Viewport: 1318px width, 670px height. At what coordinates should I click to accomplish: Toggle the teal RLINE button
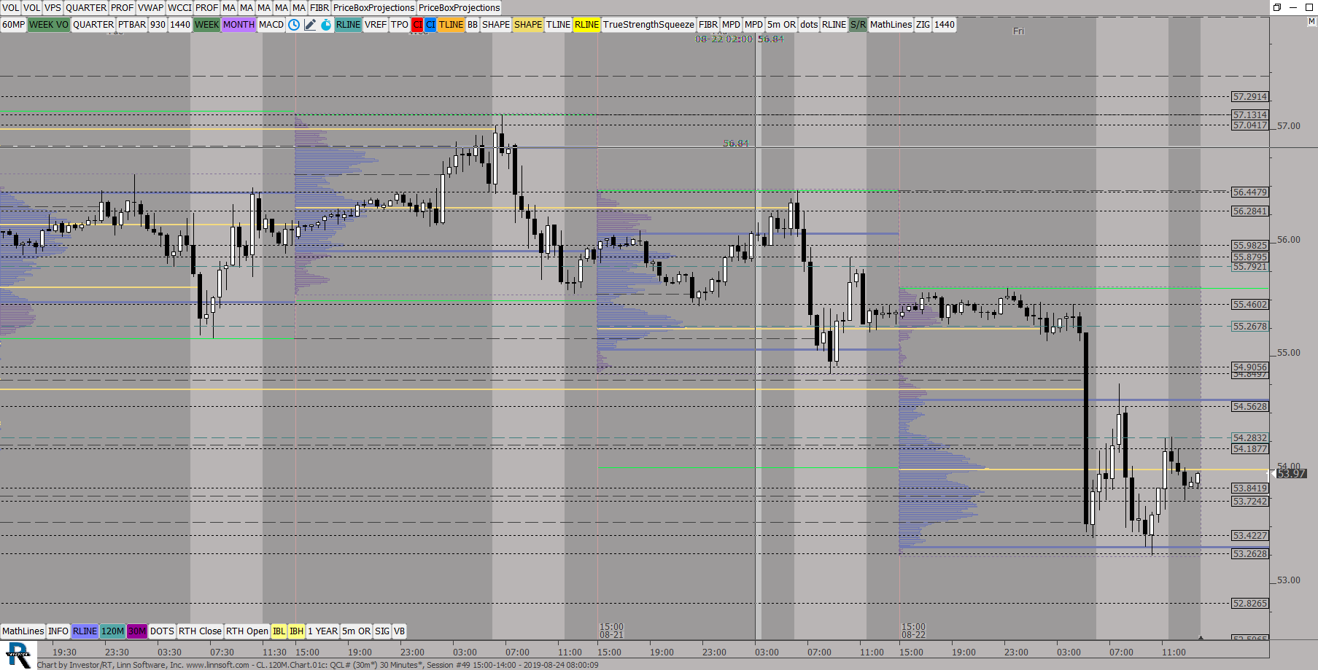tap(348, 25)
